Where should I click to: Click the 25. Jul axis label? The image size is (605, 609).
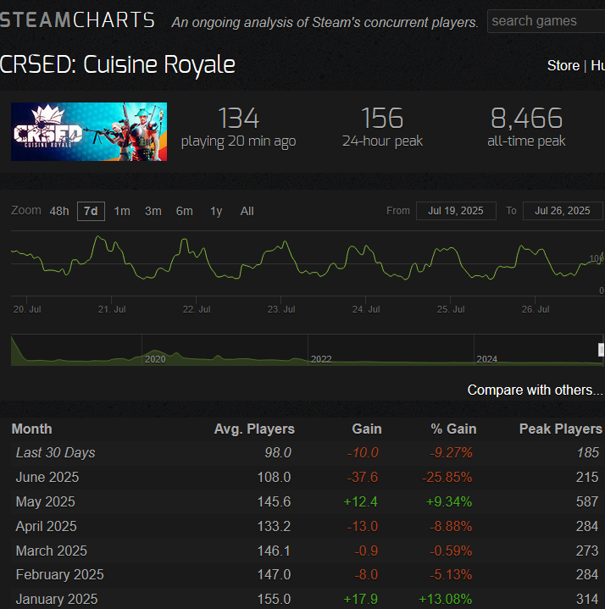[451, 309]
